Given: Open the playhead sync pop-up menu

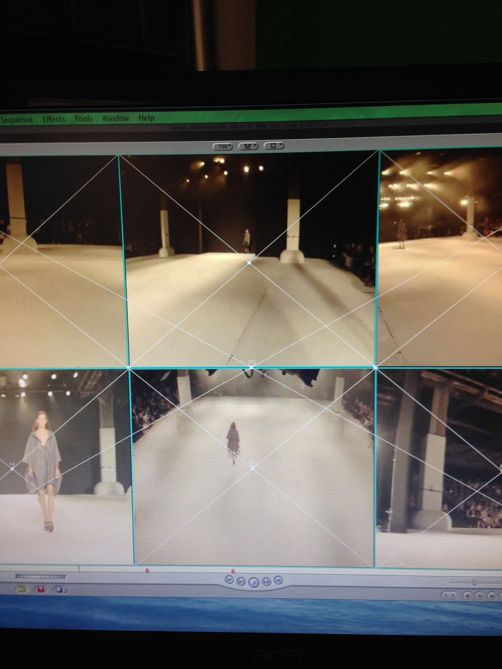Looking at the screenshot, I should (248, 146).
